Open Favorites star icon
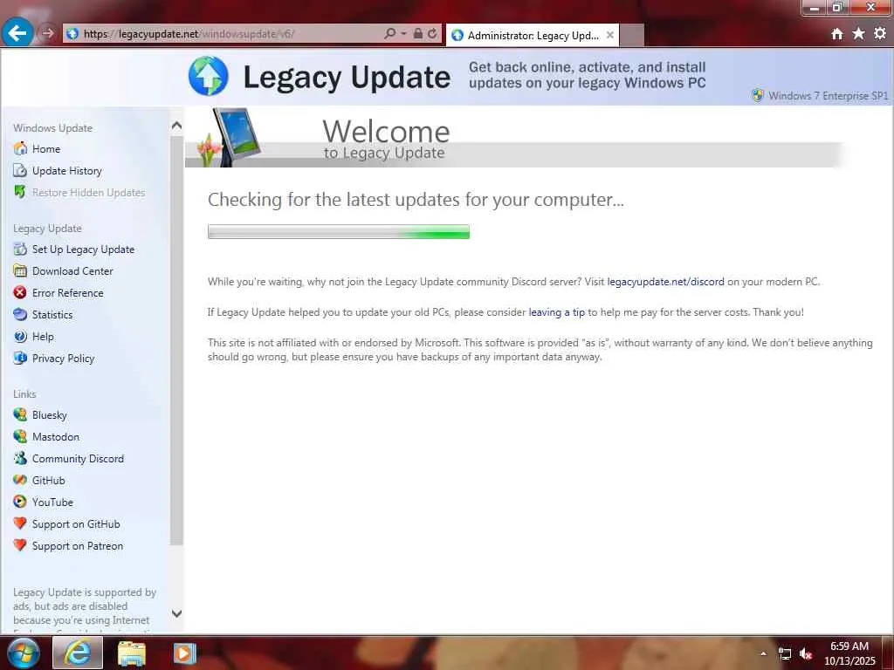Image resolution: width=894 pixels, height=670 pixels. tap(859, 34)
